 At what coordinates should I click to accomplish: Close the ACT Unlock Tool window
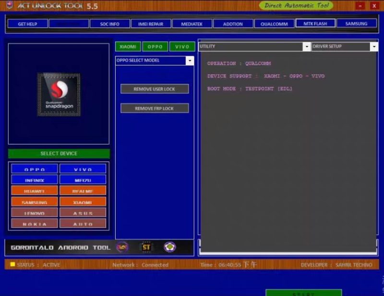pos(374,6)
